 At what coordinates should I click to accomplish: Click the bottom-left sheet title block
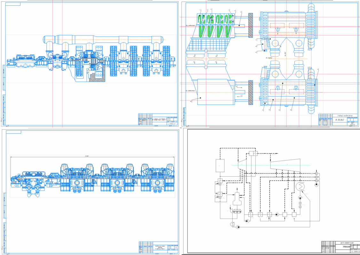click(x=158, y=247)
